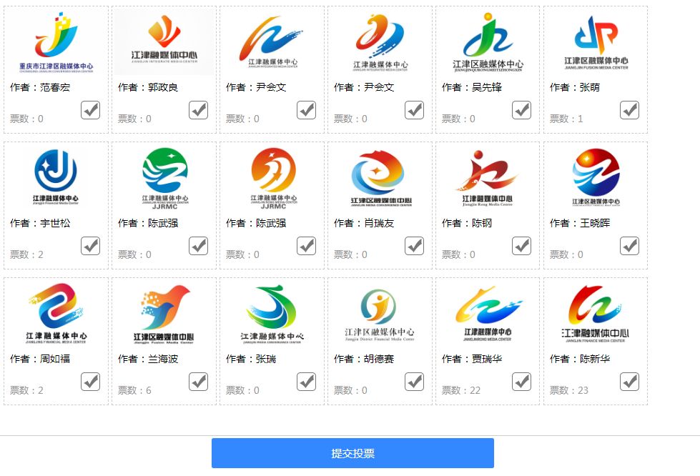Screen dimensions: 700x476
Task: View 张瑞's green and blue swoosh logo
Action: tap(272, 314)
